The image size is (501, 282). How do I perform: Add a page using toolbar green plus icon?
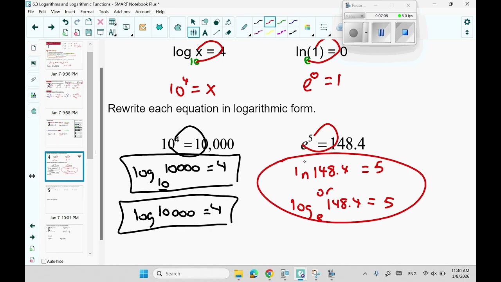[65, 33]
